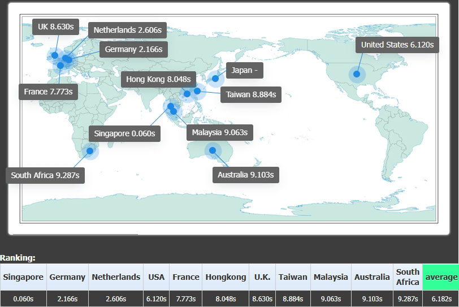Click the green 'average' column header
This screenshot has height=307, width=459.
(x=441, y=277)
